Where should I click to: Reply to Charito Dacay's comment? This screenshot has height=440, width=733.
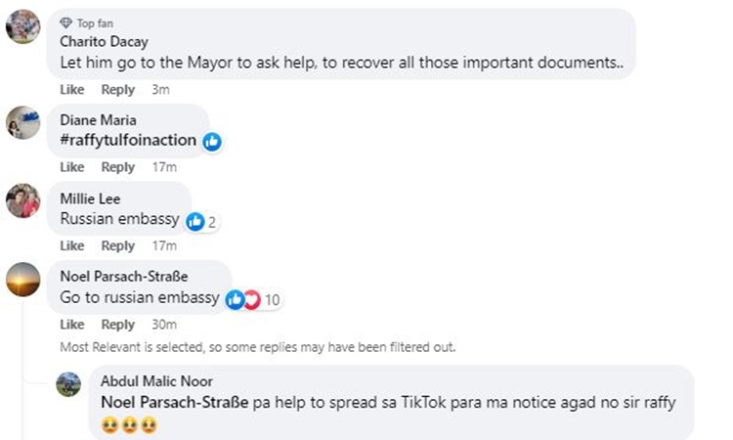coord(118,90)
